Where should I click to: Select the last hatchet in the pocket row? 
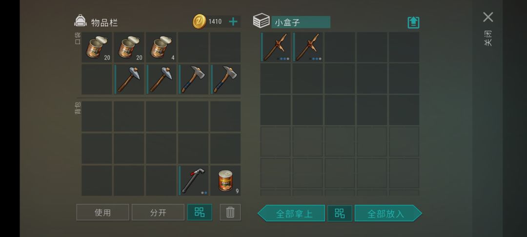[225, 79]
